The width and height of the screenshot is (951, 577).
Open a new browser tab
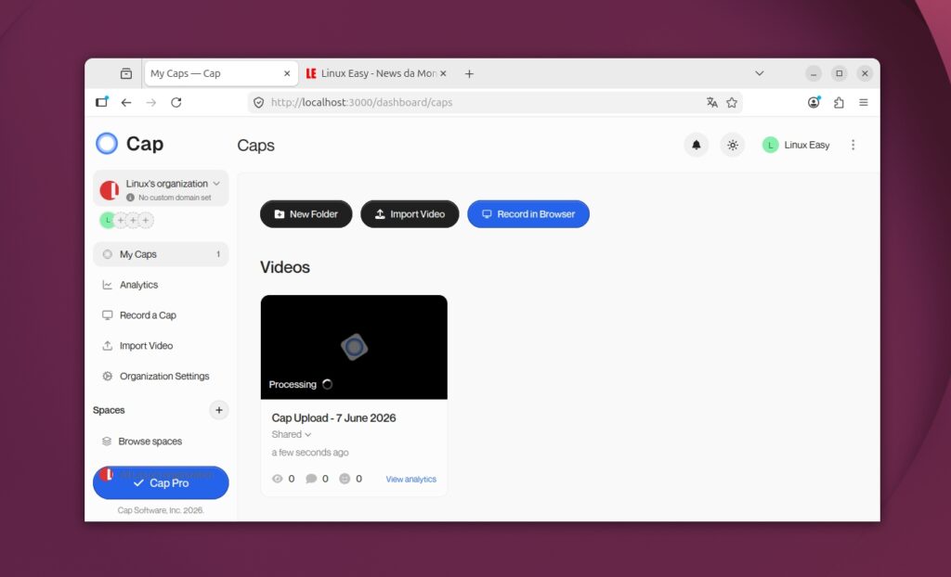469,74
